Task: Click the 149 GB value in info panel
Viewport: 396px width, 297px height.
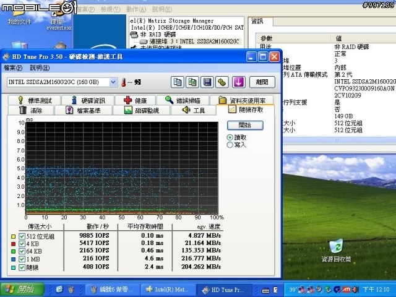Action: point(343,116)
